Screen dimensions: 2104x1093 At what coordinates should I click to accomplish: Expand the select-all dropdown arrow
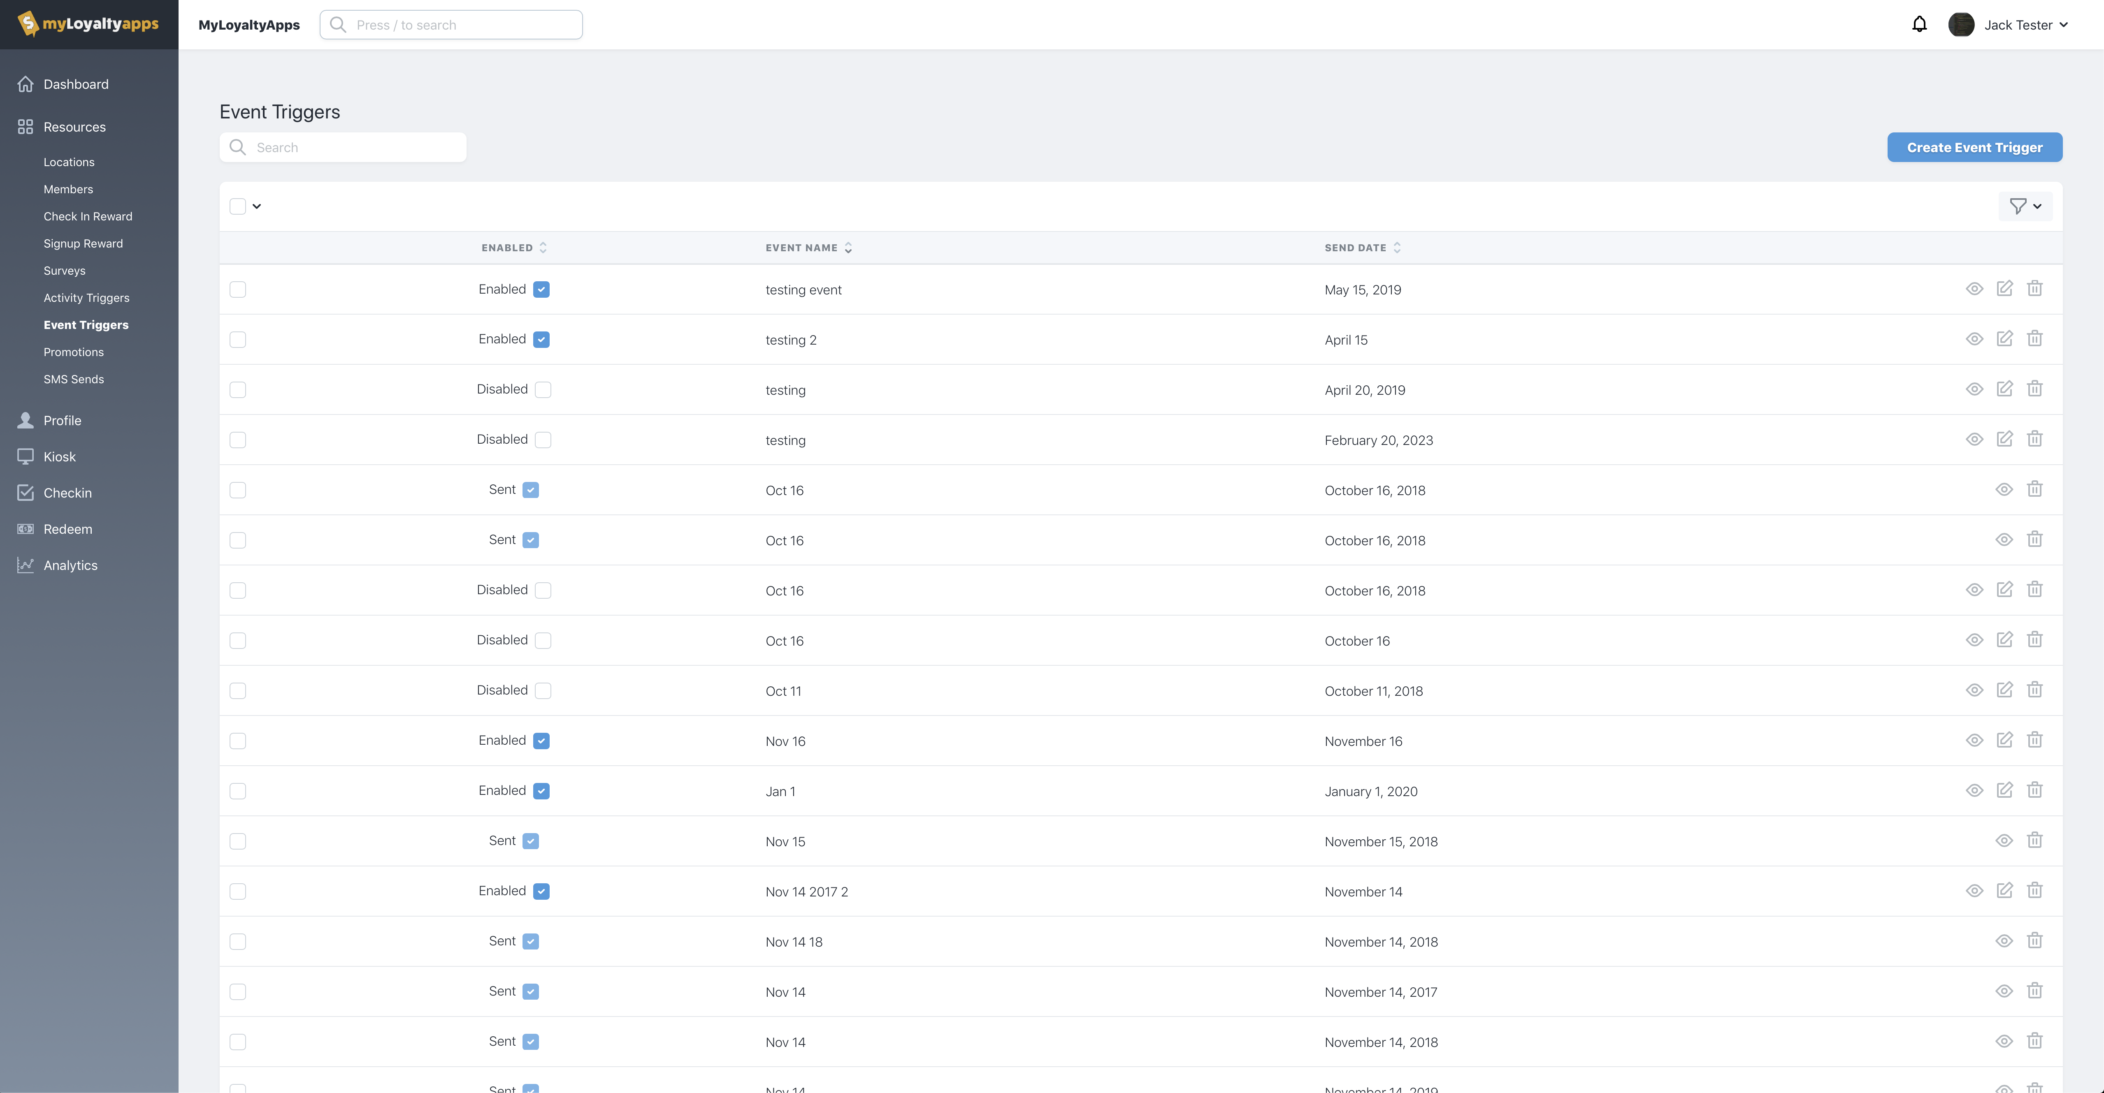click(256, 206)
